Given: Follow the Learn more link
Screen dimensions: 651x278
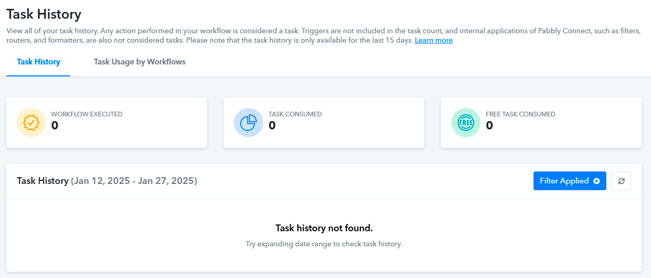Looking at the screenshot, I should (x=434, y=41).
